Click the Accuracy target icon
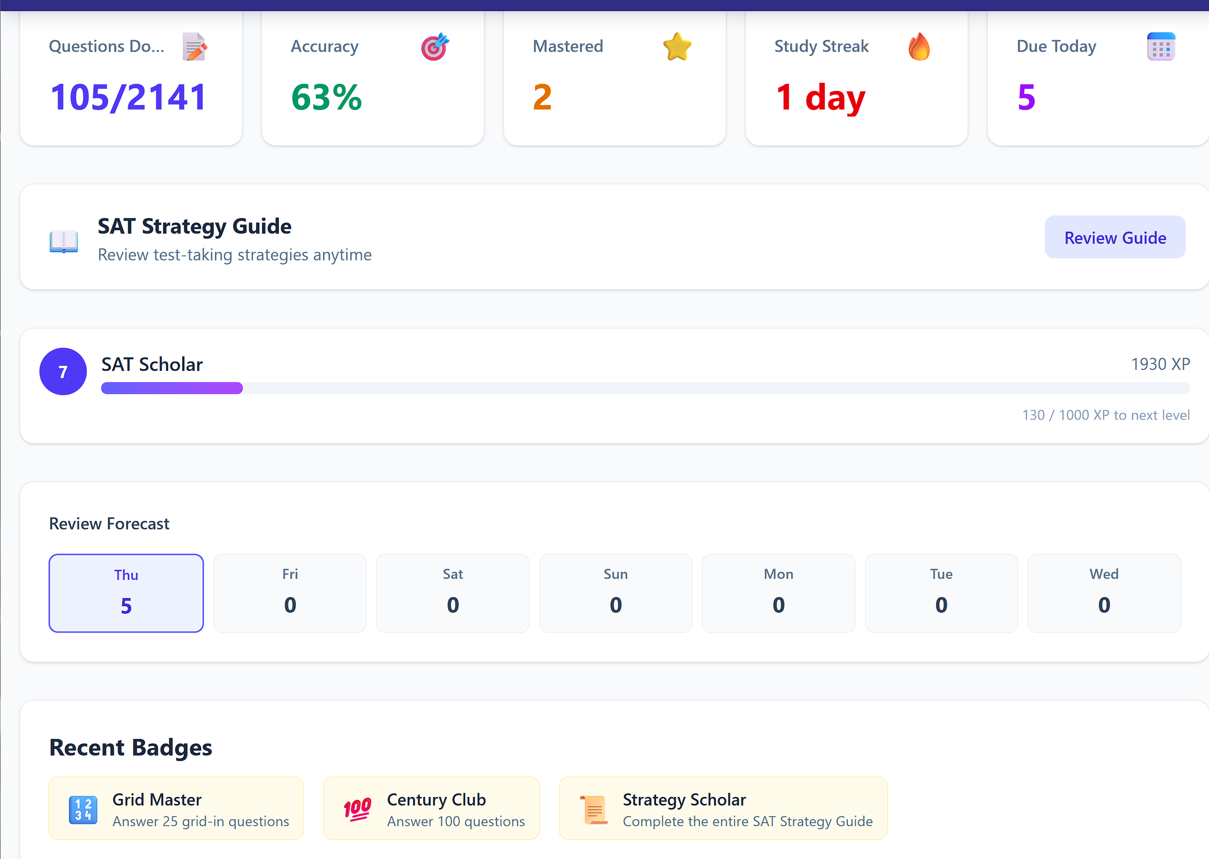Image resolution: width=1209 pixels, height=859 pixels. (x=435, y=46)
